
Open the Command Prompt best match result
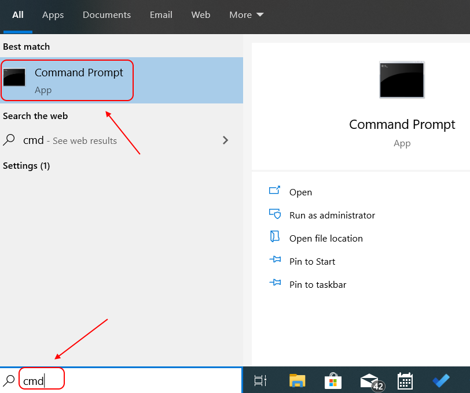pyautogui.click(x=122, y=80)
